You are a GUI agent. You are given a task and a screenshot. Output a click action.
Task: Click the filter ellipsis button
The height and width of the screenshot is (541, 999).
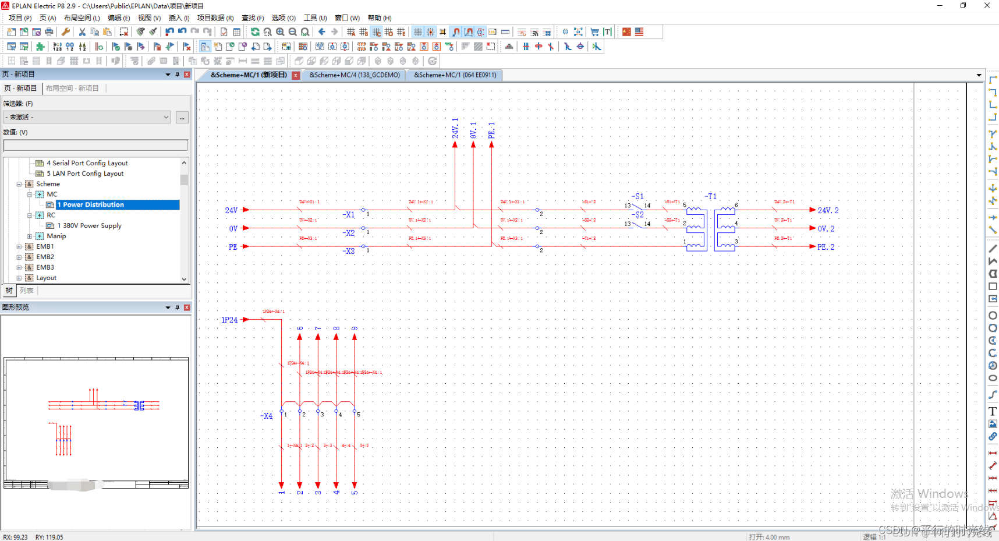tap(182, 118)
